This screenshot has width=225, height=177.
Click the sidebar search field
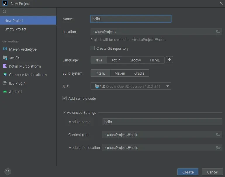pyautogui.click(x=28, y=12)
